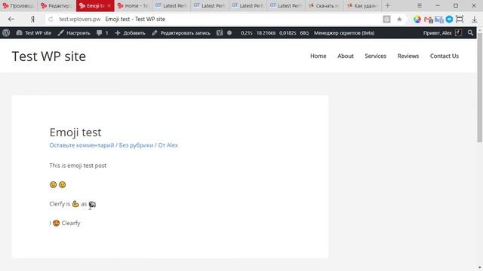Click the round status dot in admin bar
The height and width of the screenshot is (271, 483).
(229, 33)
